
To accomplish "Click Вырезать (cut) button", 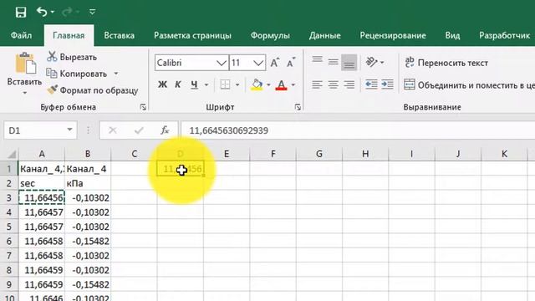I will pos(72,57).
